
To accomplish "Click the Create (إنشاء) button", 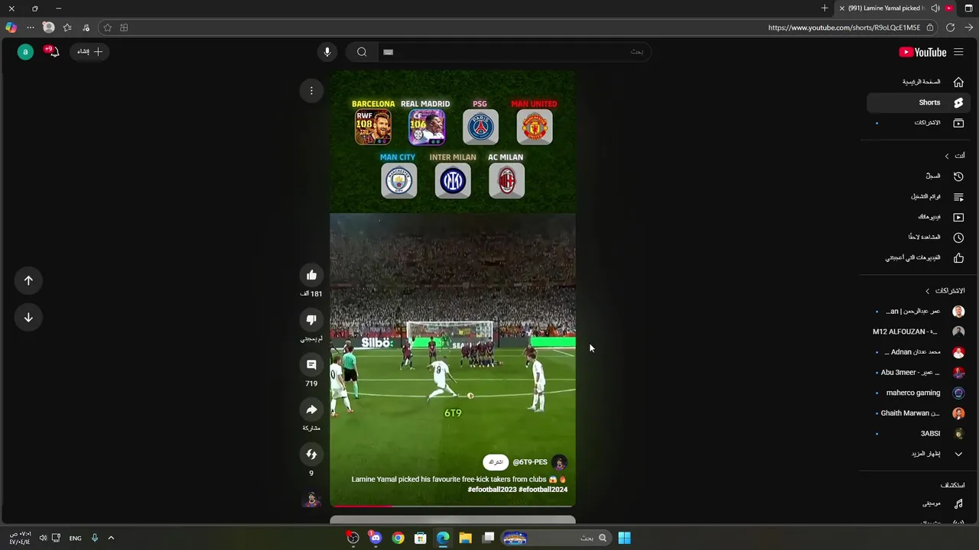I will pyautogui.click(x=89, y=52).
